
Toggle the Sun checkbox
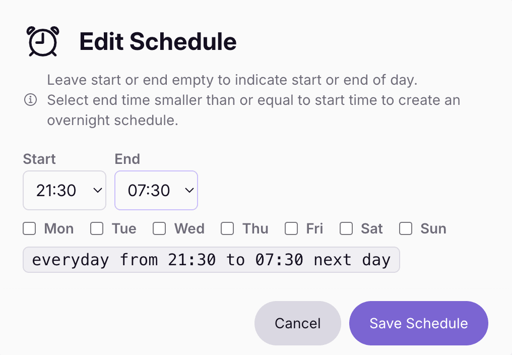coord(406,228)
